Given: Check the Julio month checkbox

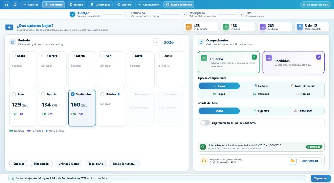Looking at the screenshot, I should click(14, 94).
